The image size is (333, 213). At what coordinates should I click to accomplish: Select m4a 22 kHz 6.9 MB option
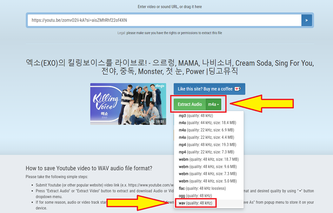coord(206,130)
